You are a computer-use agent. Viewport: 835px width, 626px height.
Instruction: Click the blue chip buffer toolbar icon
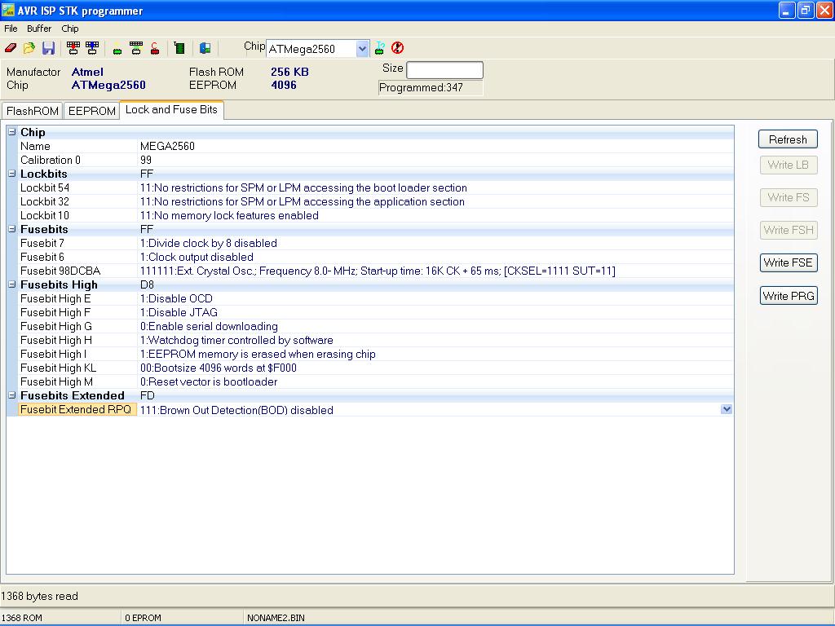click(x=92, y=48)
